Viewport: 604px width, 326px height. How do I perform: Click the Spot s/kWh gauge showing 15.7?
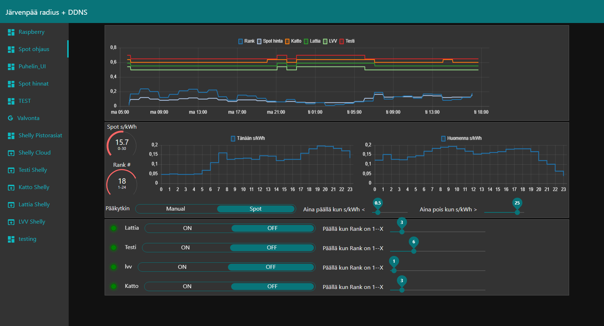pyautogui.click(x=122, y=144)
